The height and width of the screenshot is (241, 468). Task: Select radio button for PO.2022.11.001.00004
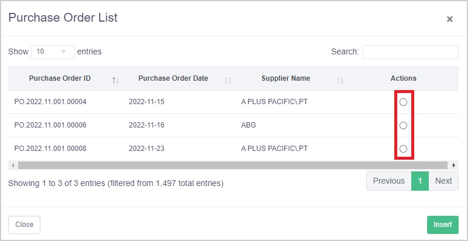click(403, 102)
